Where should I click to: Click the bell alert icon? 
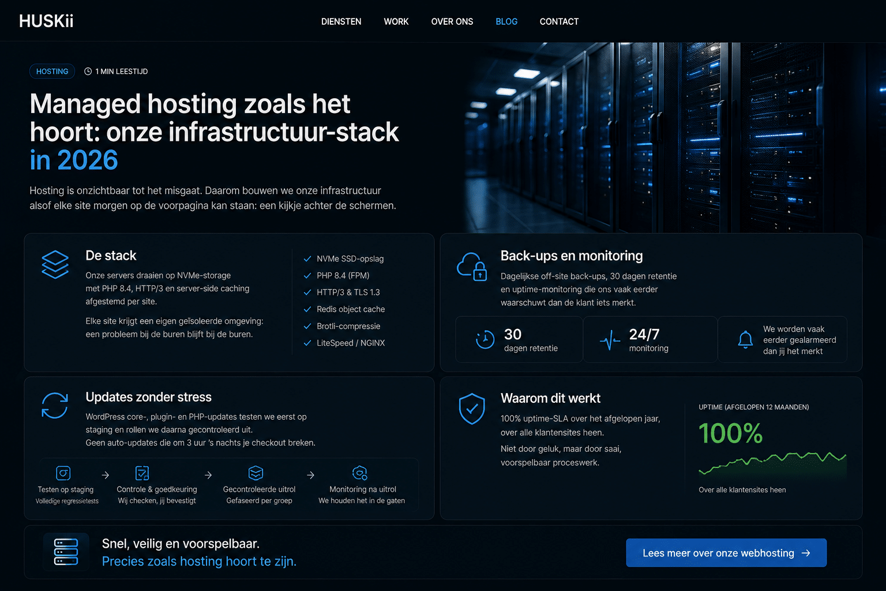coord(745,339)
